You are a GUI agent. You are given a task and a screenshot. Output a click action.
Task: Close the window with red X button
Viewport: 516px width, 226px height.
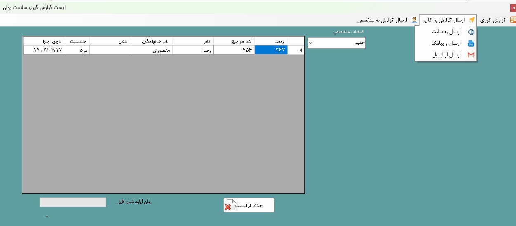click(x=513, y=7)
